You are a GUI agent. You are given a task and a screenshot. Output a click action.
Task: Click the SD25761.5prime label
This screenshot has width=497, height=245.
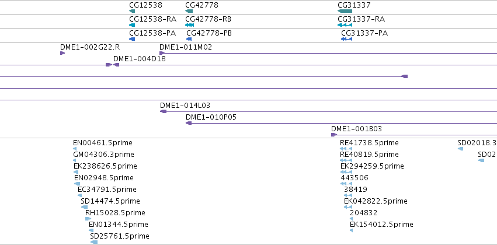[120, 236]
